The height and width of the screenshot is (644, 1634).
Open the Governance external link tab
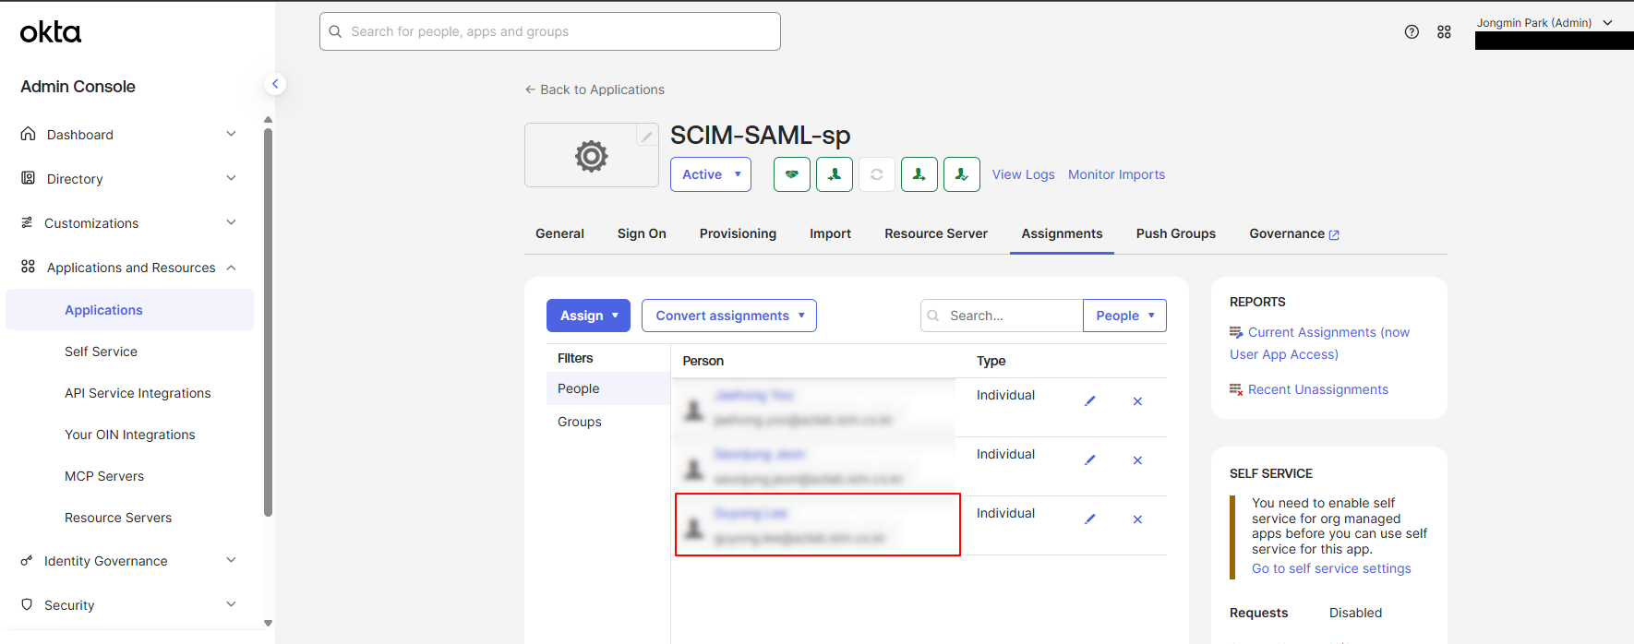coord(1294,233)
